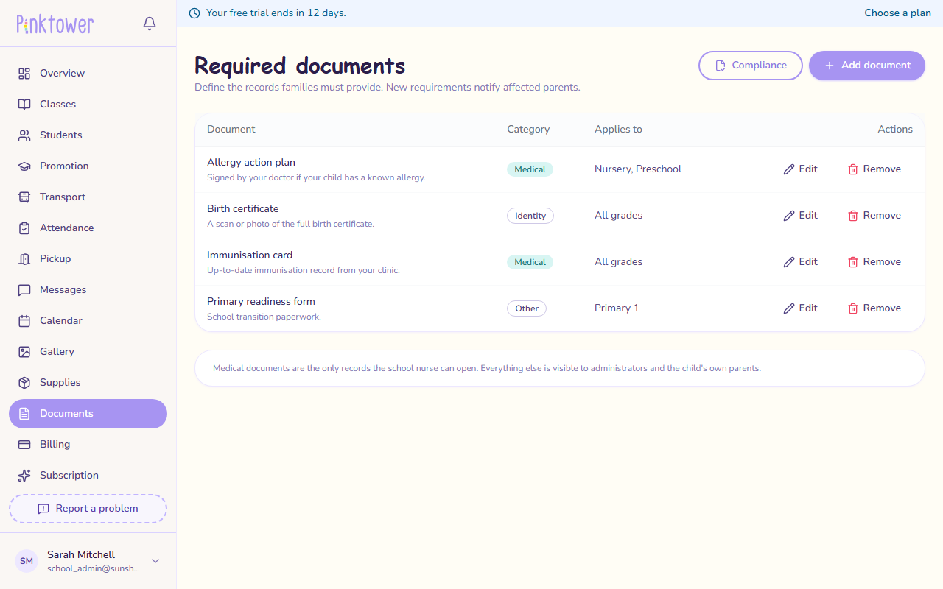Click the Promotion graduation cap icon

(24, 166)
